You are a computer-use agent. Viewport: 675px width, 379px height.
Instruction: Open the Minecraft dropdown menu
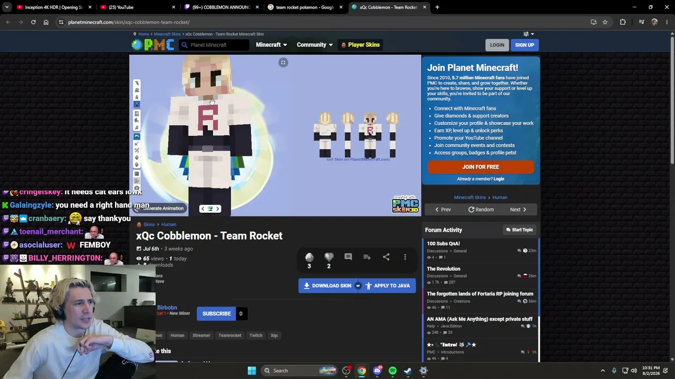pos(271,45)
